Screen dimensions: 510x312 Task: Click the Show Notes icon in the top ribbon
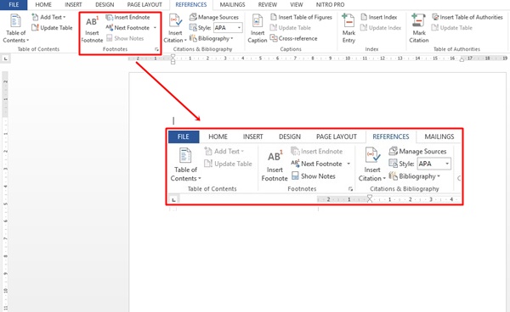coord(110,38)
